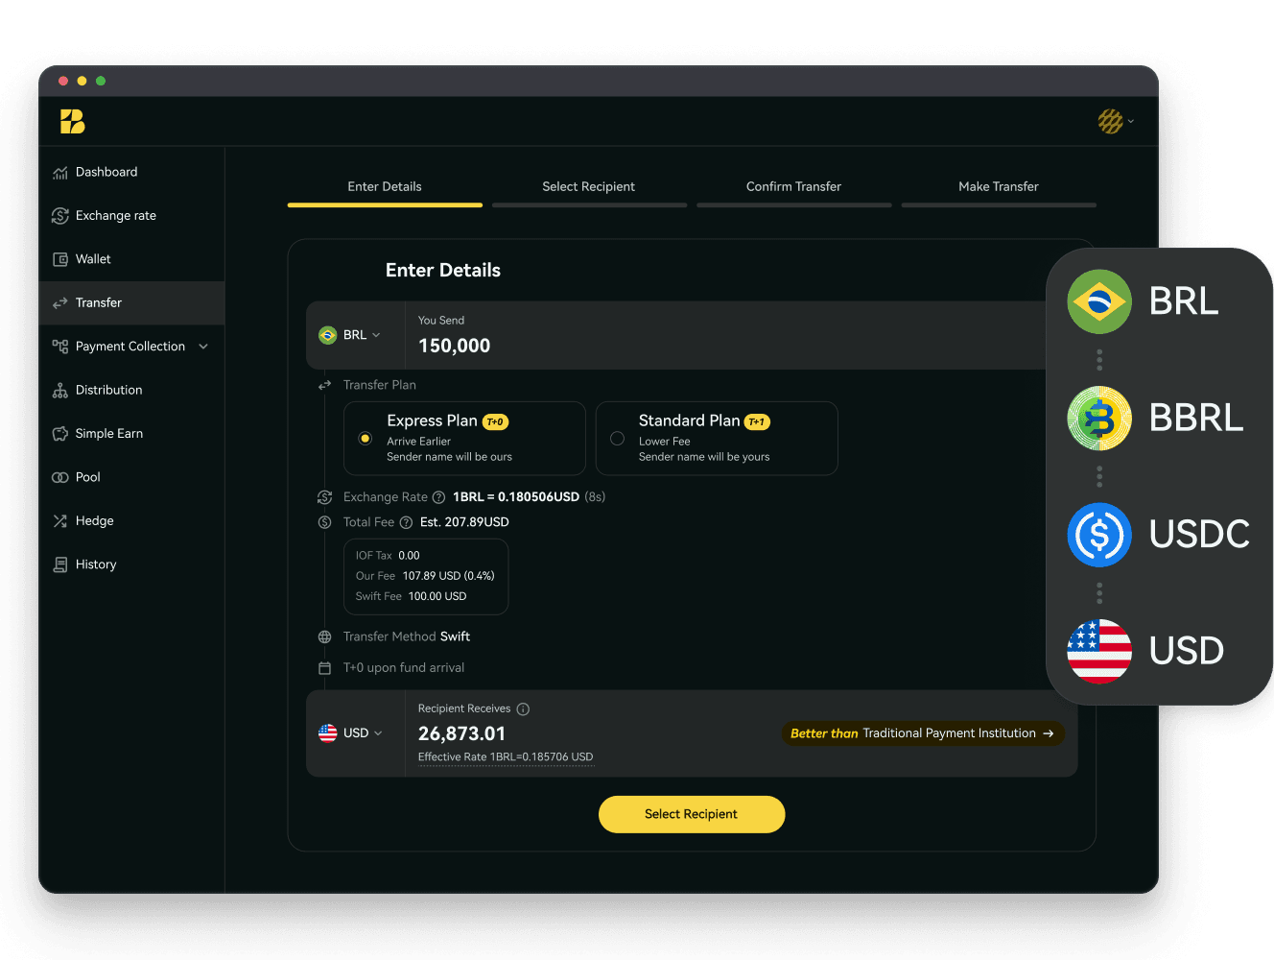The image size is (1274, 960).
Task: Open the Wallet section
Action: (93, 259)
